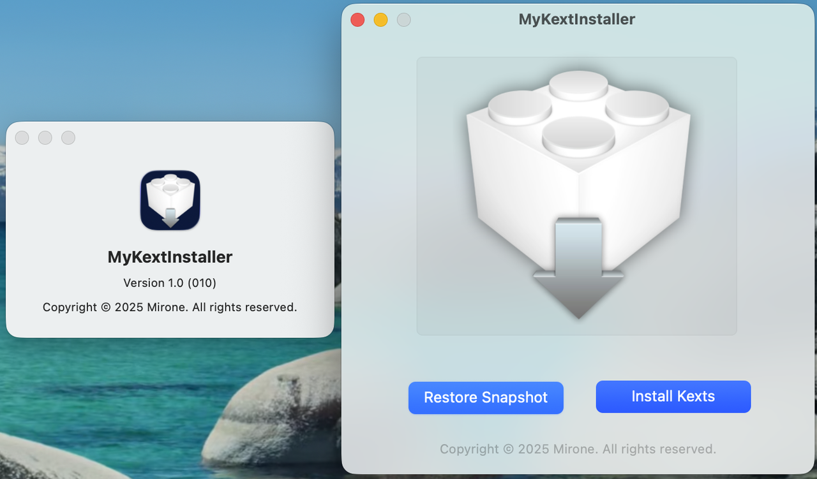Close the MyKextInstaller main window with red button
Image resolution: width=817 pixels, height=479 pixels.
(357, 20)
